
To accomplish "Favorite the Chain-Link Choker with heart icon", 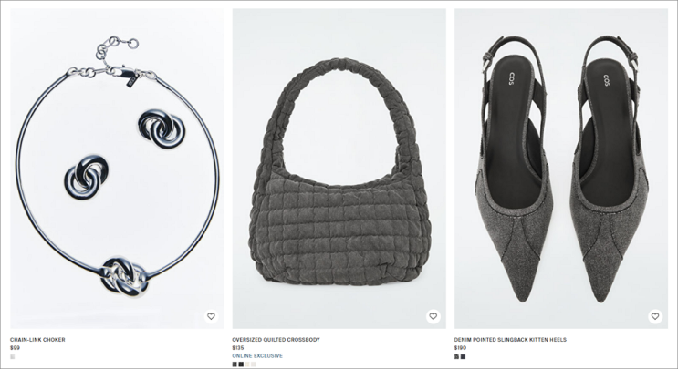I will click(211, 316).
